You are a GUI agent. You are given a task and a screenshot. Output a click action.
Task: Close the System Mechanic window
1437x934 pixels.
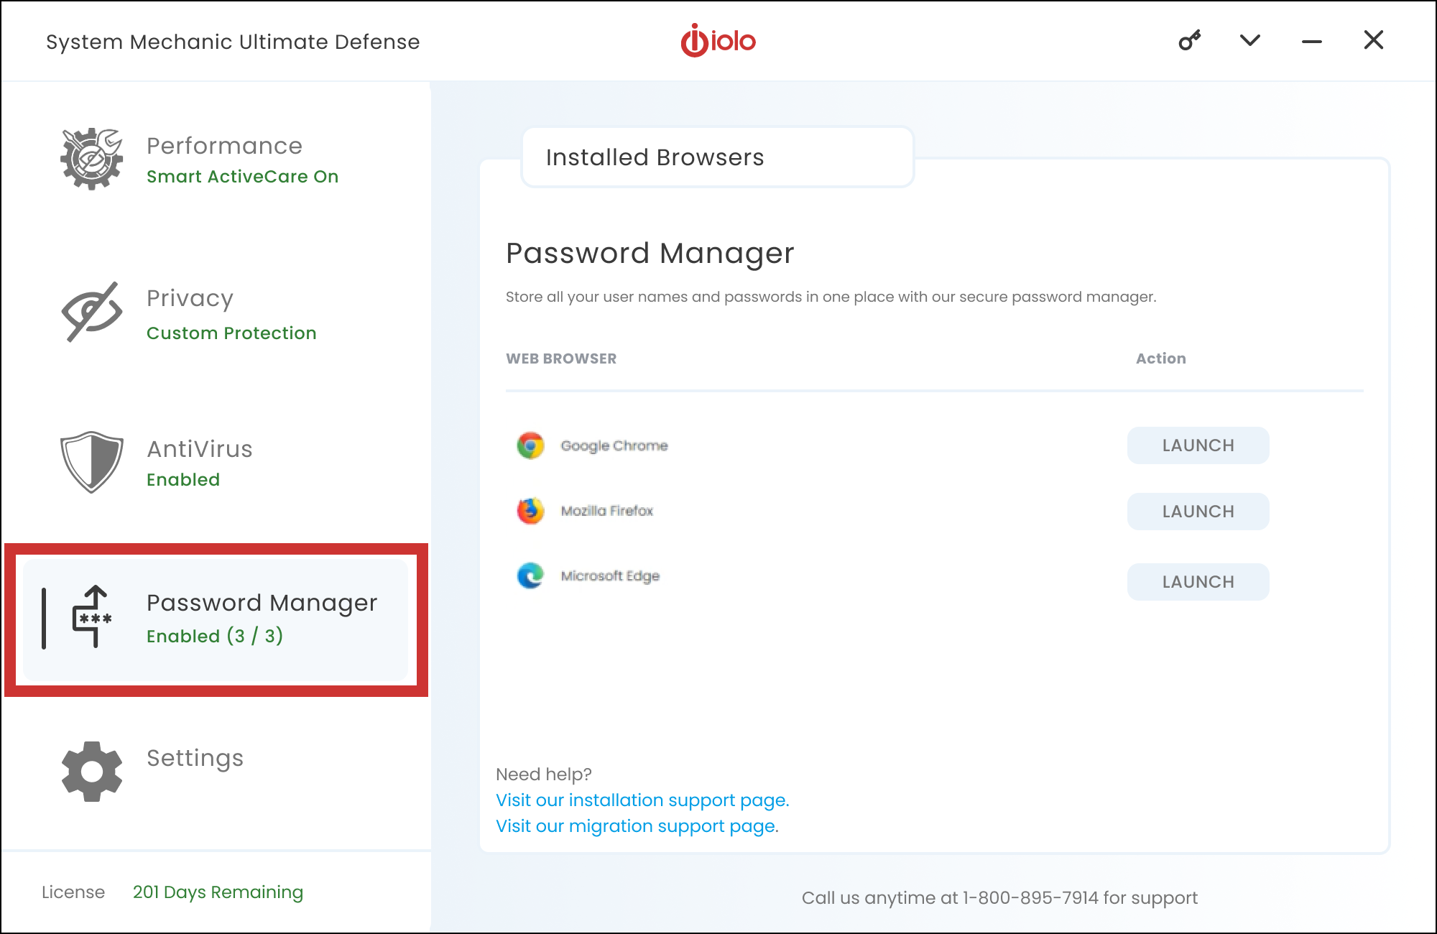1374,40
